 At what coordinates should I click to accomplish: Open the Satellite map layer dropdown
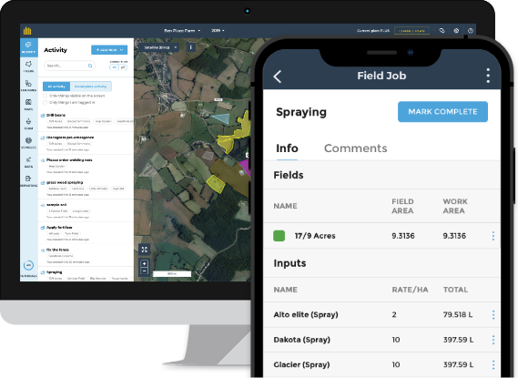(159, 47)
